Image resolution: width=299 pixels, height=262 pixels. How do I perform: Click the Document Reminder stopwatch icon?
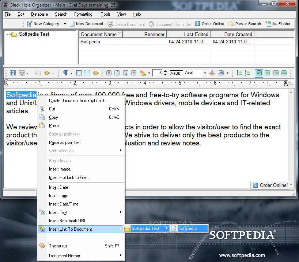click(x=151, y=24)
